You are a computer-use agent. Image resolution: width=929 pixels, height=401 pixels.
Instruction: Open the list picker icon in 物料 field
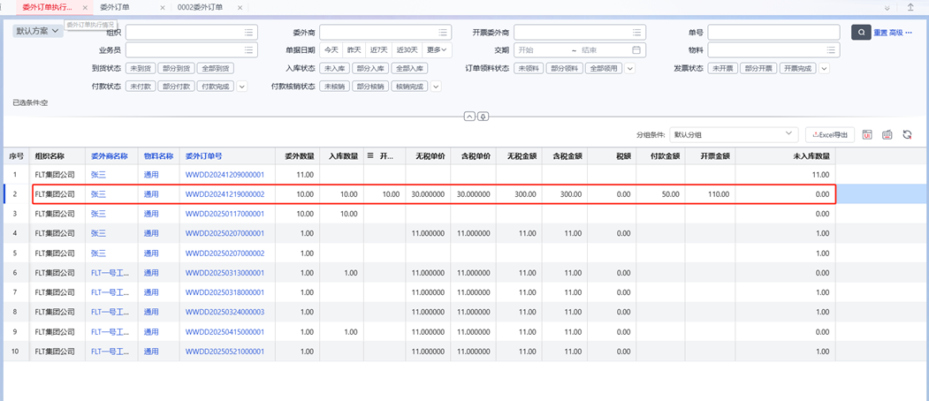(x=831, y=50)
